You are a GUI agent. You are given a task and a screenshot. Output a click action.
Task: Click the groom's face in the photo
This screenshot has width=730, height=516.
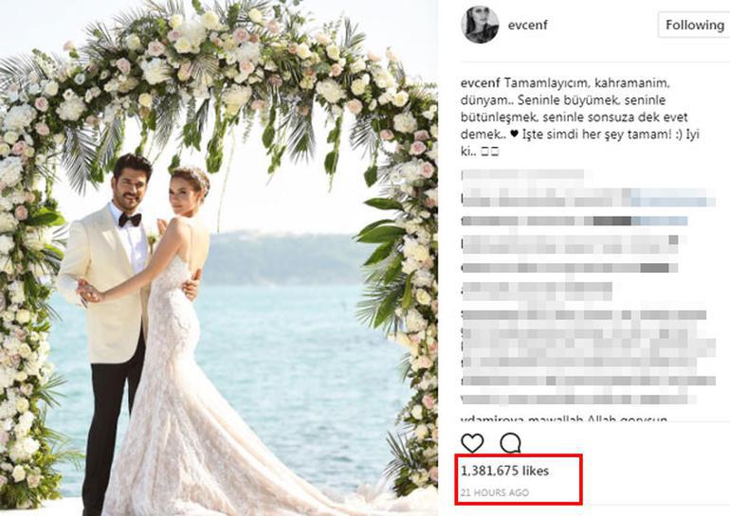[x=130, y=185]
